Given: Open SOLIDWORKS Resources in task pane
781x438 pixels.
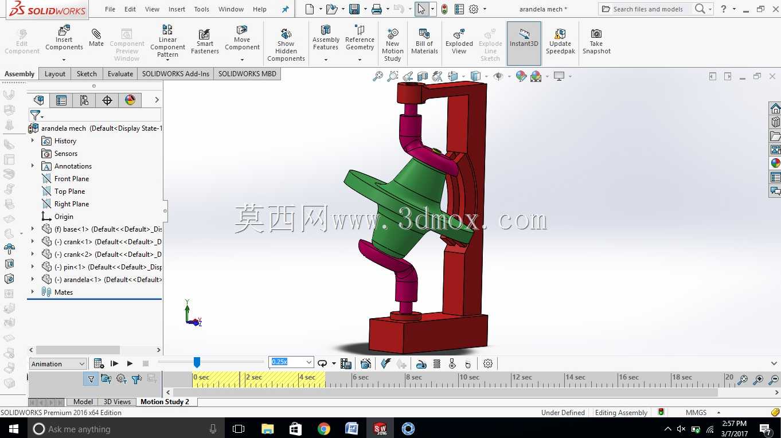Looking at the screenshot, I should click(775, 109).
